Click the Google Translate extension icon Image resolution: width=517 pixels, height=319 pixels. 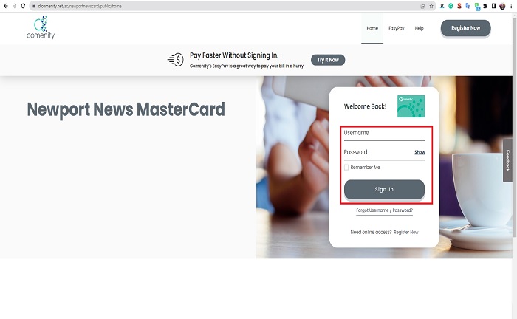(x=468, y=6)
